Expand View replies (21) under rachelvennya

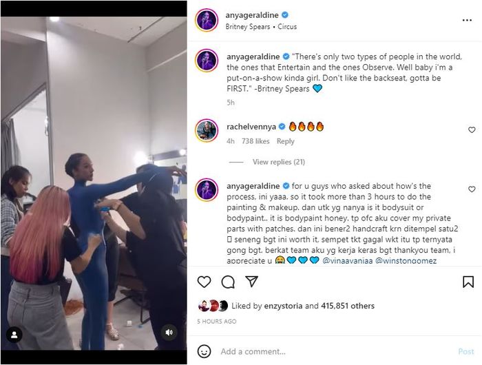[x=278, y=162]
